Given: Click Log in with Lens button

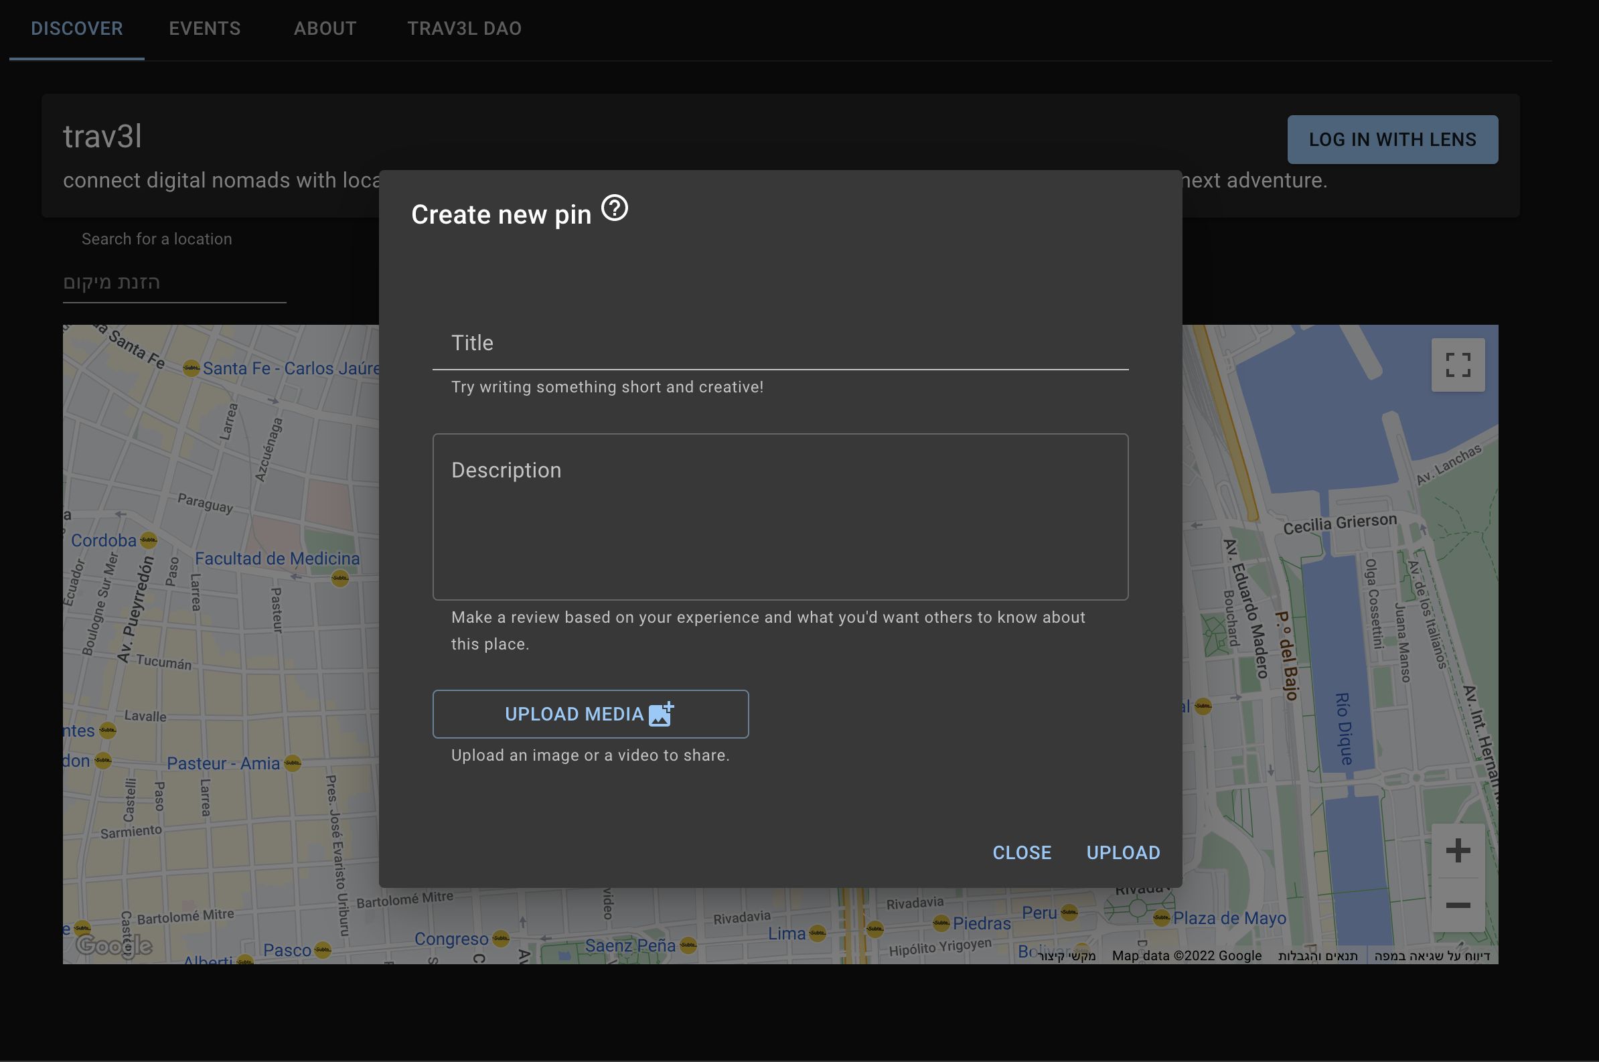Looking at the screenshot, I should pyautogui.click(x=1393, y=139).
